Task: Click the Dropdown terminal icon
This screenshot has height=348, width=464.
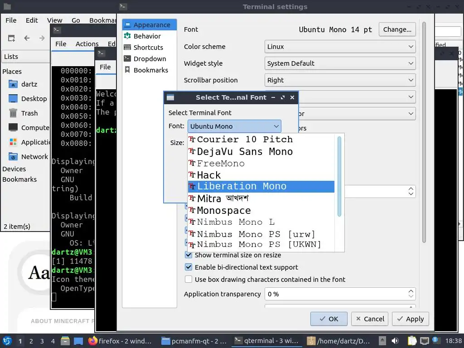Action: pos(127,58)
